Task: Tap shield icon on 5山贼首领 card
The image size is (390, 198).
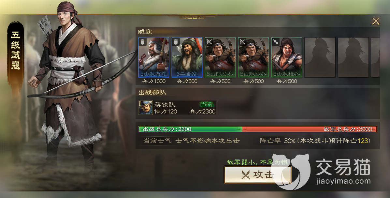Action: click(x=142, y=42)
